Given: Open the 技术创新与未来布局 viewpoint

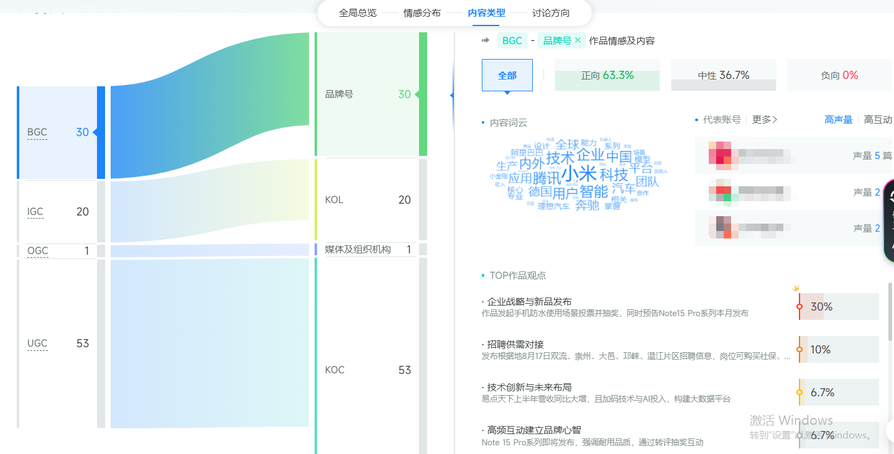Looking at the screenshot, I should coord(530,387).
